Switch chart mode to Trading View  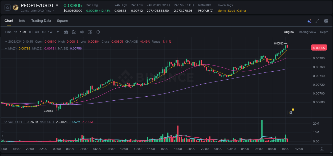click(x=307, y=32)
